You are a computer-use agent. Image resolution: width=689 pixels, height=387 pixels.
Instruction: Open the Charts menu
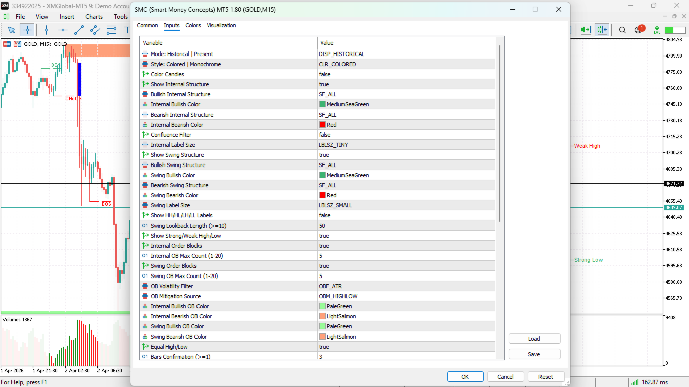tap(94, 17)
